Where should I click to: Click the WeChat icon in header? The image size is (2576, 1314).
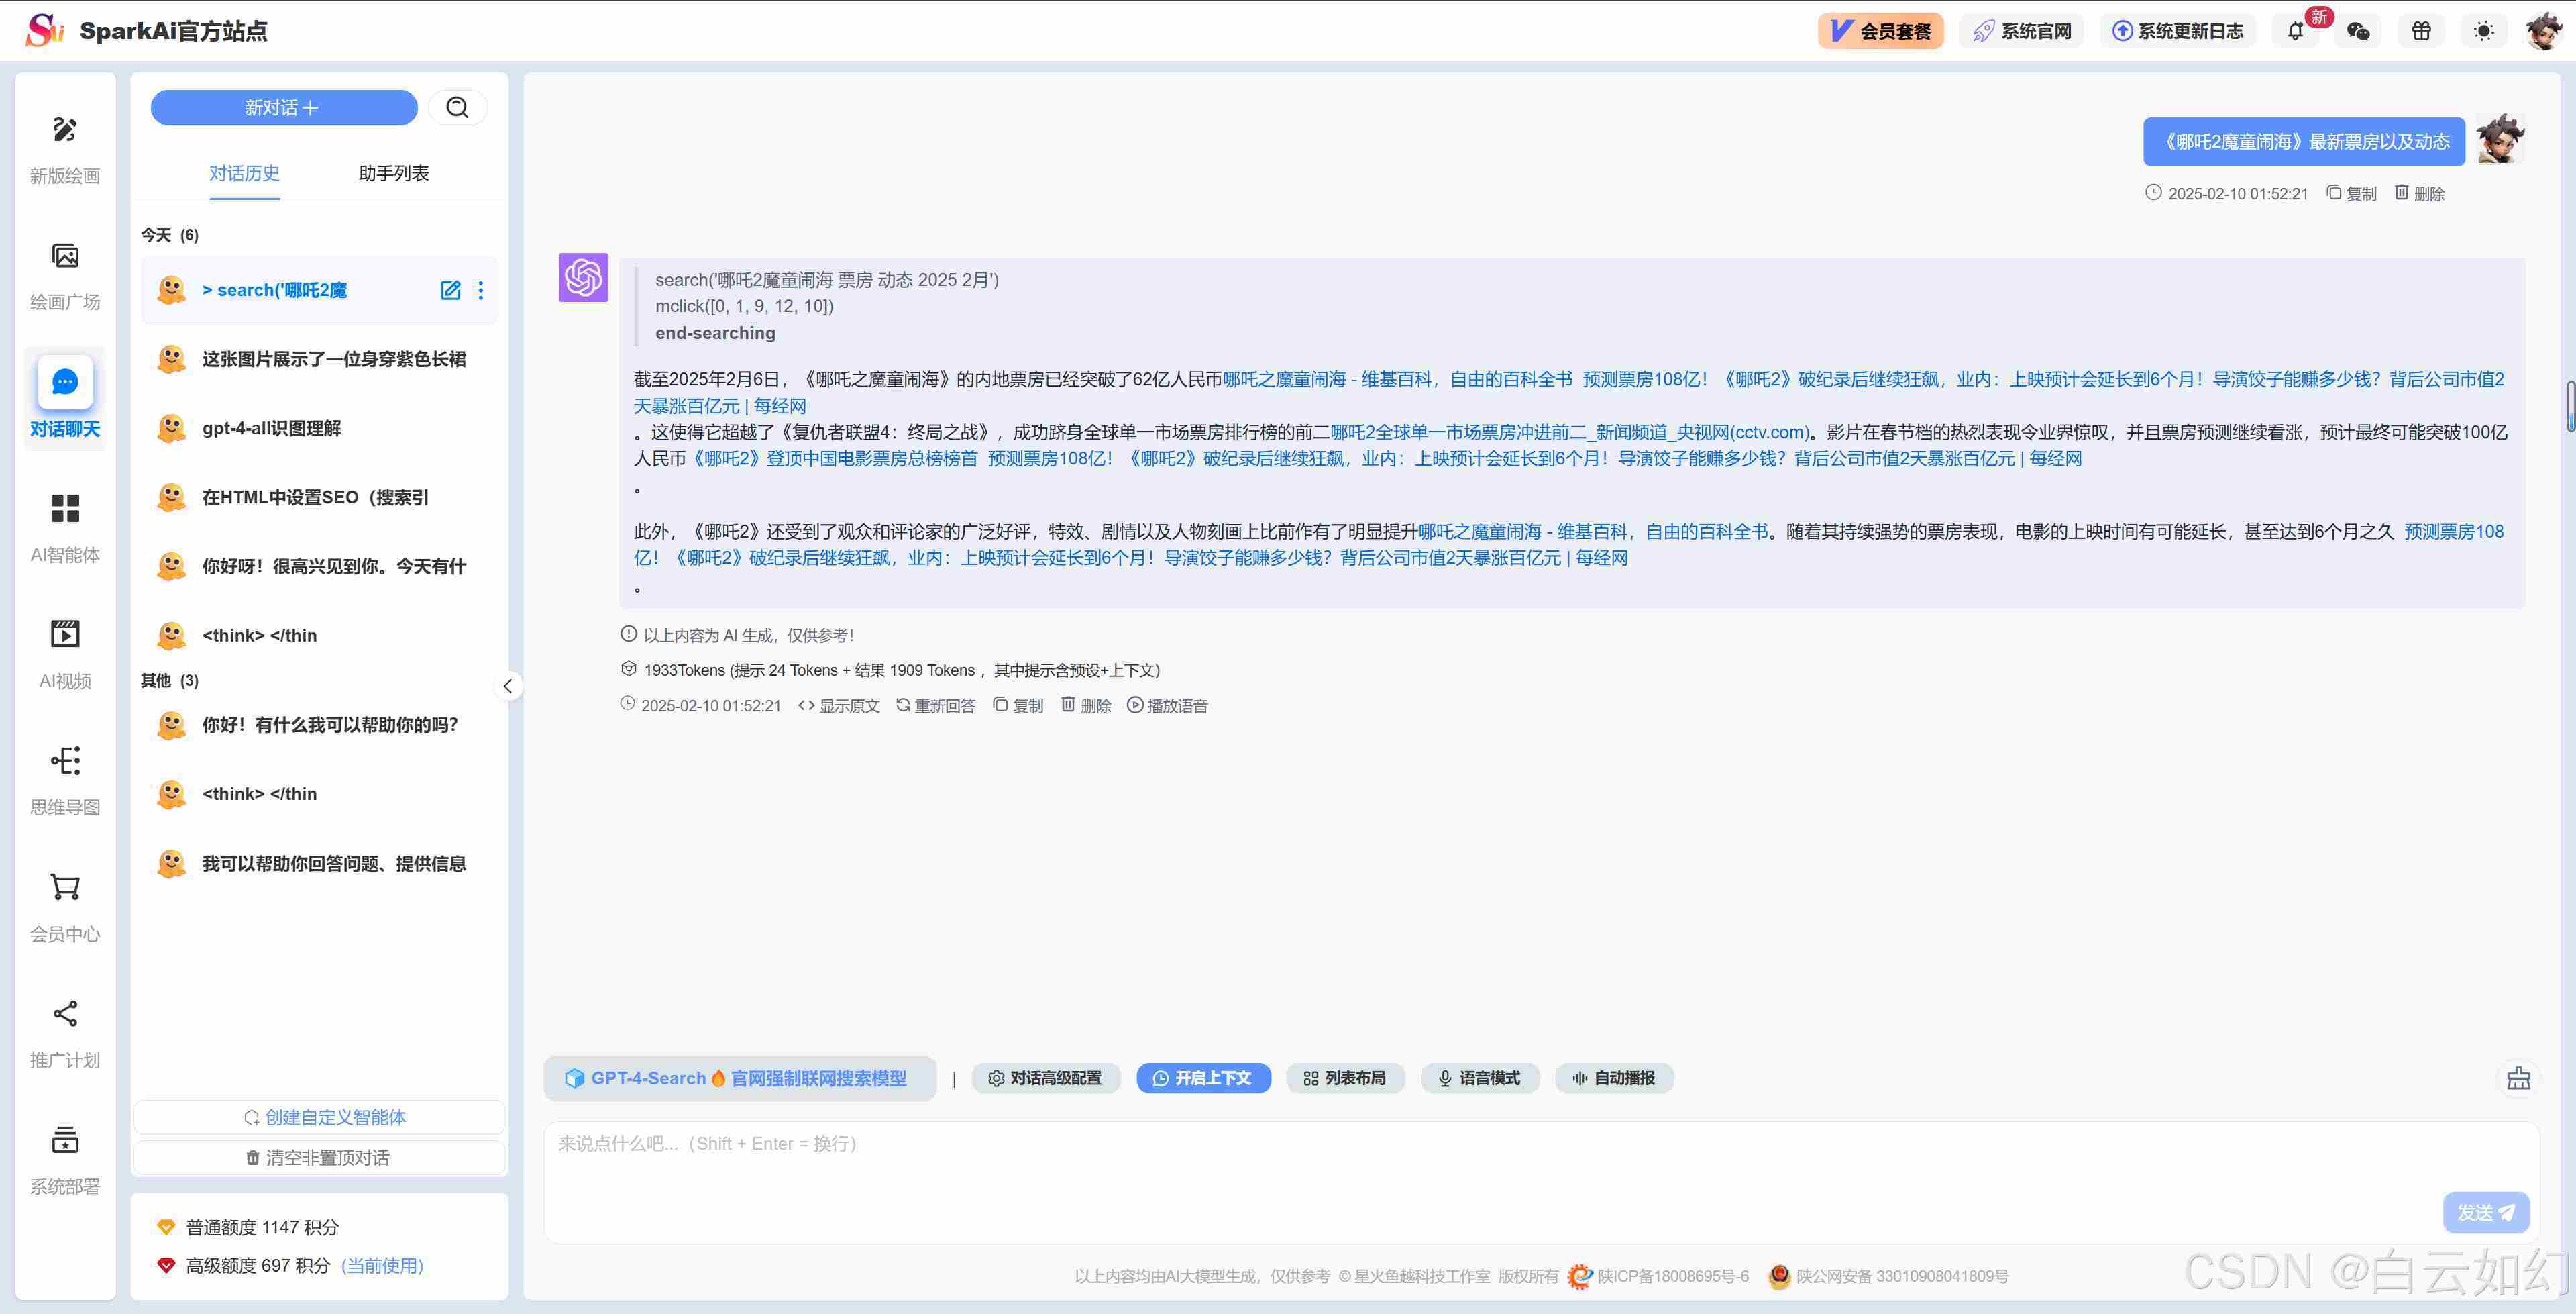tap(2358, 31)
